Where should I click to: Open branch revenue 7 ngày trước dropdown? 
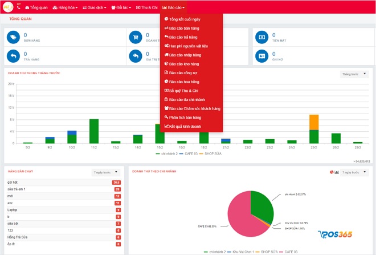pos(354,172)
